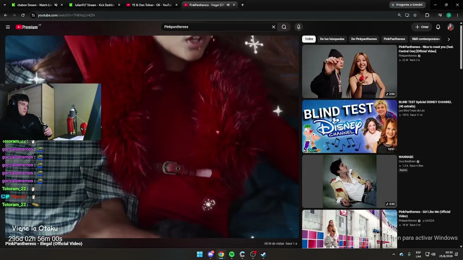Select the PinkPantheress filter chip

[x=394, y=39]
